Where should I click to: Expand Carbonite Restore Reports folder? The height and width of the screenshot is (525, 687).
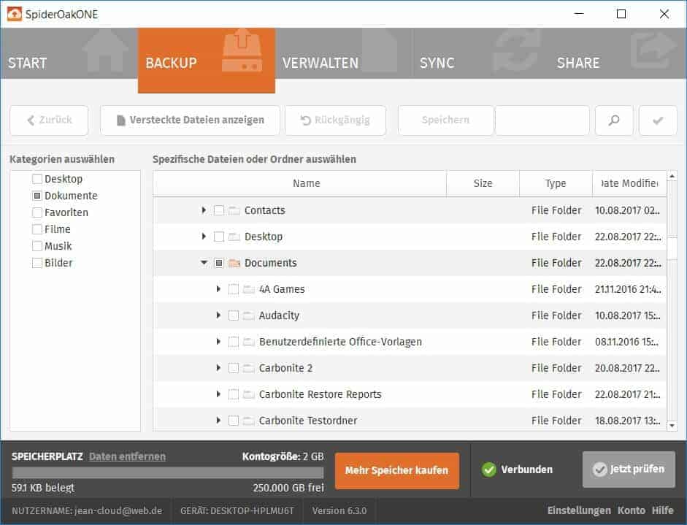pyautogui.click(x=218, y=394)
